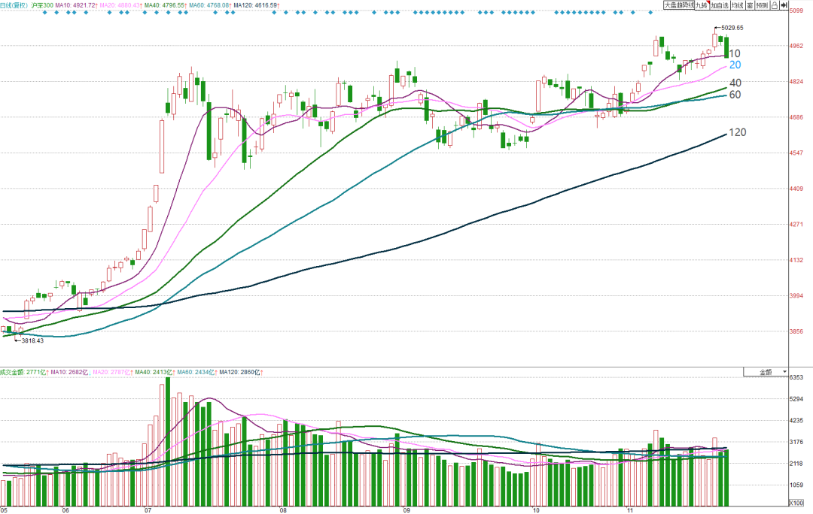Click volume MA20: 2787亿 value
This screenshot has width=813, height=514.
coord(111,372)
